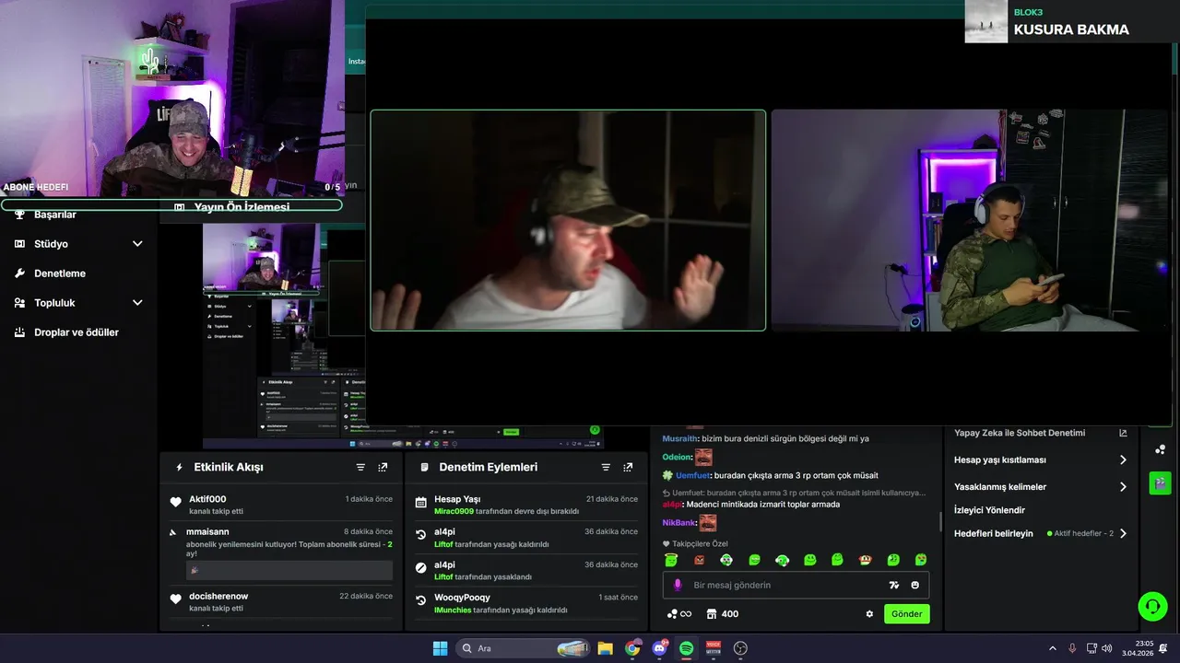The height and width of the screenshot is (663, 1180).
Task: Click the green support headset button
Action: click(1152, 606)
